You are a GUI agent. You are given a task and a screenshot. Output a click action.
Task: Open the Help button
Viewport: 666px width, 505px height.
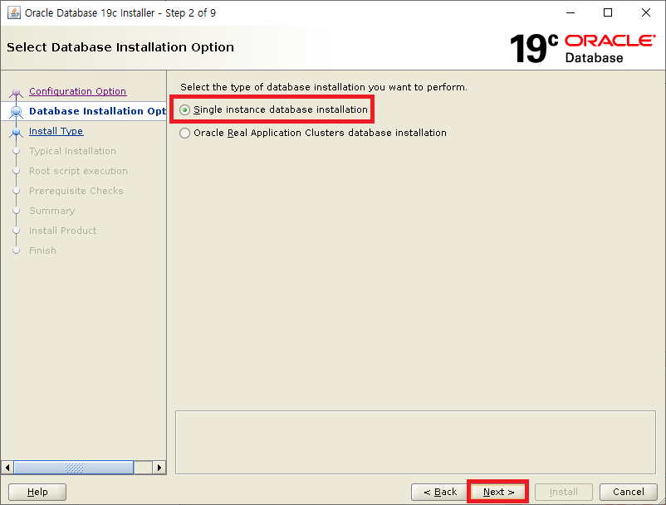pos(37,492)
